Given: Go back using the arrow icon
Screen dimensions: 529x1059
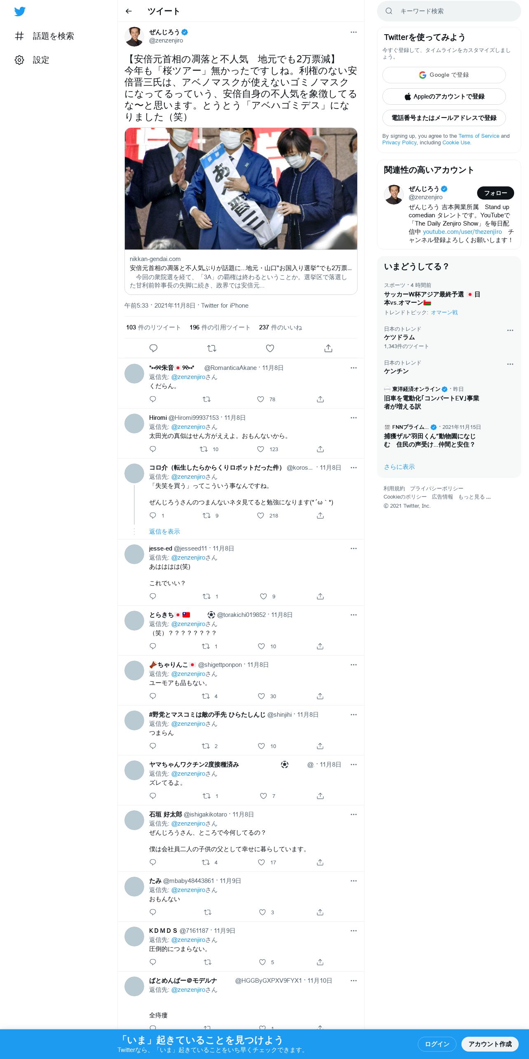Looking at the screenshot, I should 129,11.
